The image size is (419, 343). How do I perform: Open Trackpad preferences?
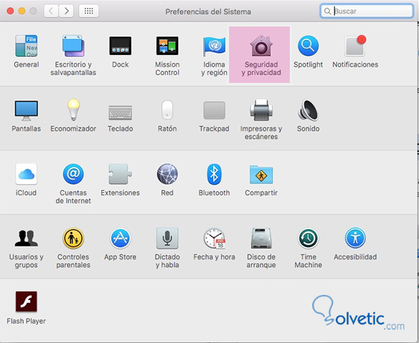tap(214, 110)
